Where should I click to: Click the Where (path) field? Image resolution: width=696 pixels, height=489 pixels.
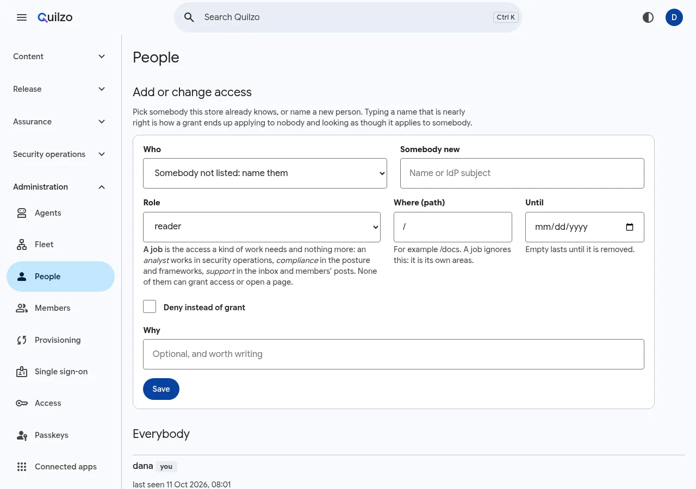point(453,227)
